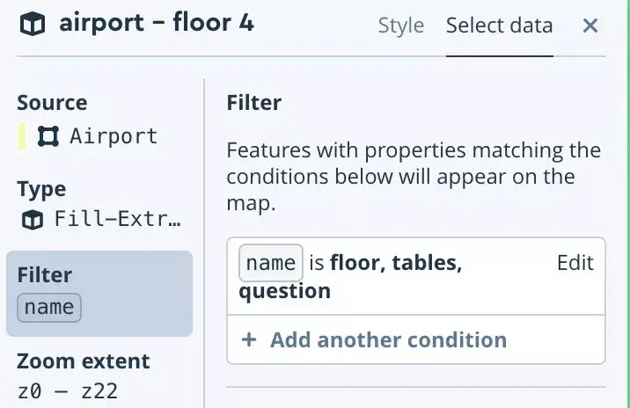Click the plus icon to add a condition
Screen dimensions: 630x408
[249, 339]
